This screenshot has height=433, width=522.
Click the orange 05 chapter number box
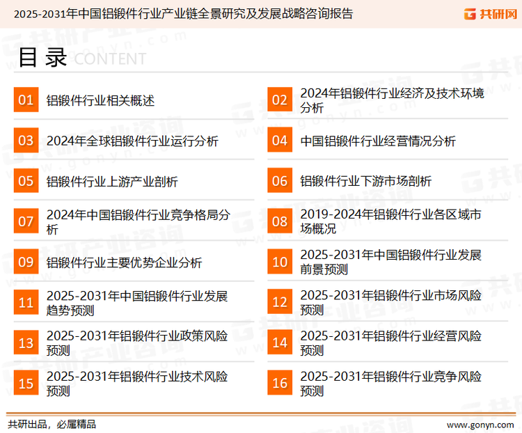tap(26, 180)
